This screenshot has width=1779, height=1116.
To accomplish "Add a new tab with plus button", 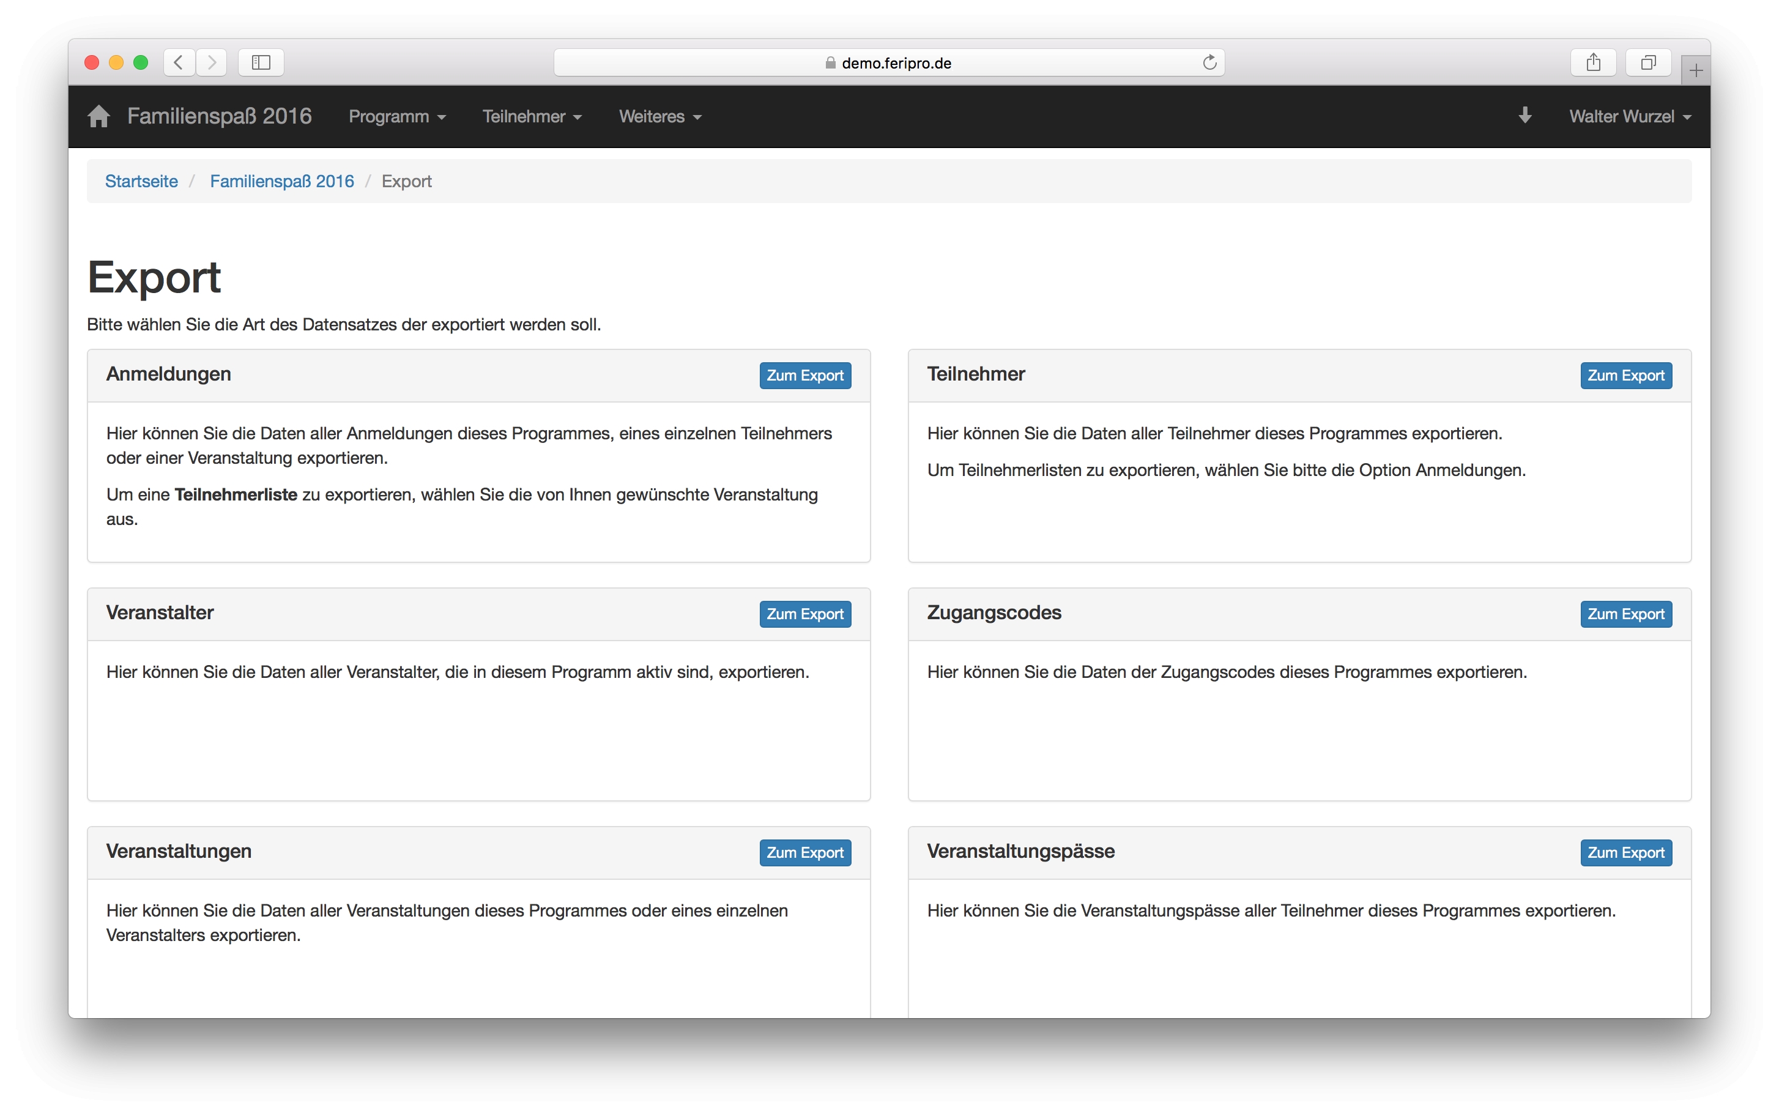I will [1696, 71].
